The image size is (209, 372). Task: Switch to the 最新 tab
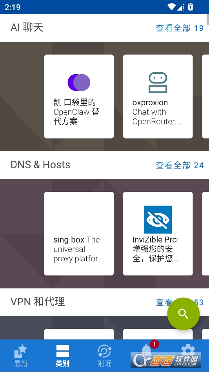(x=21, y=356)
